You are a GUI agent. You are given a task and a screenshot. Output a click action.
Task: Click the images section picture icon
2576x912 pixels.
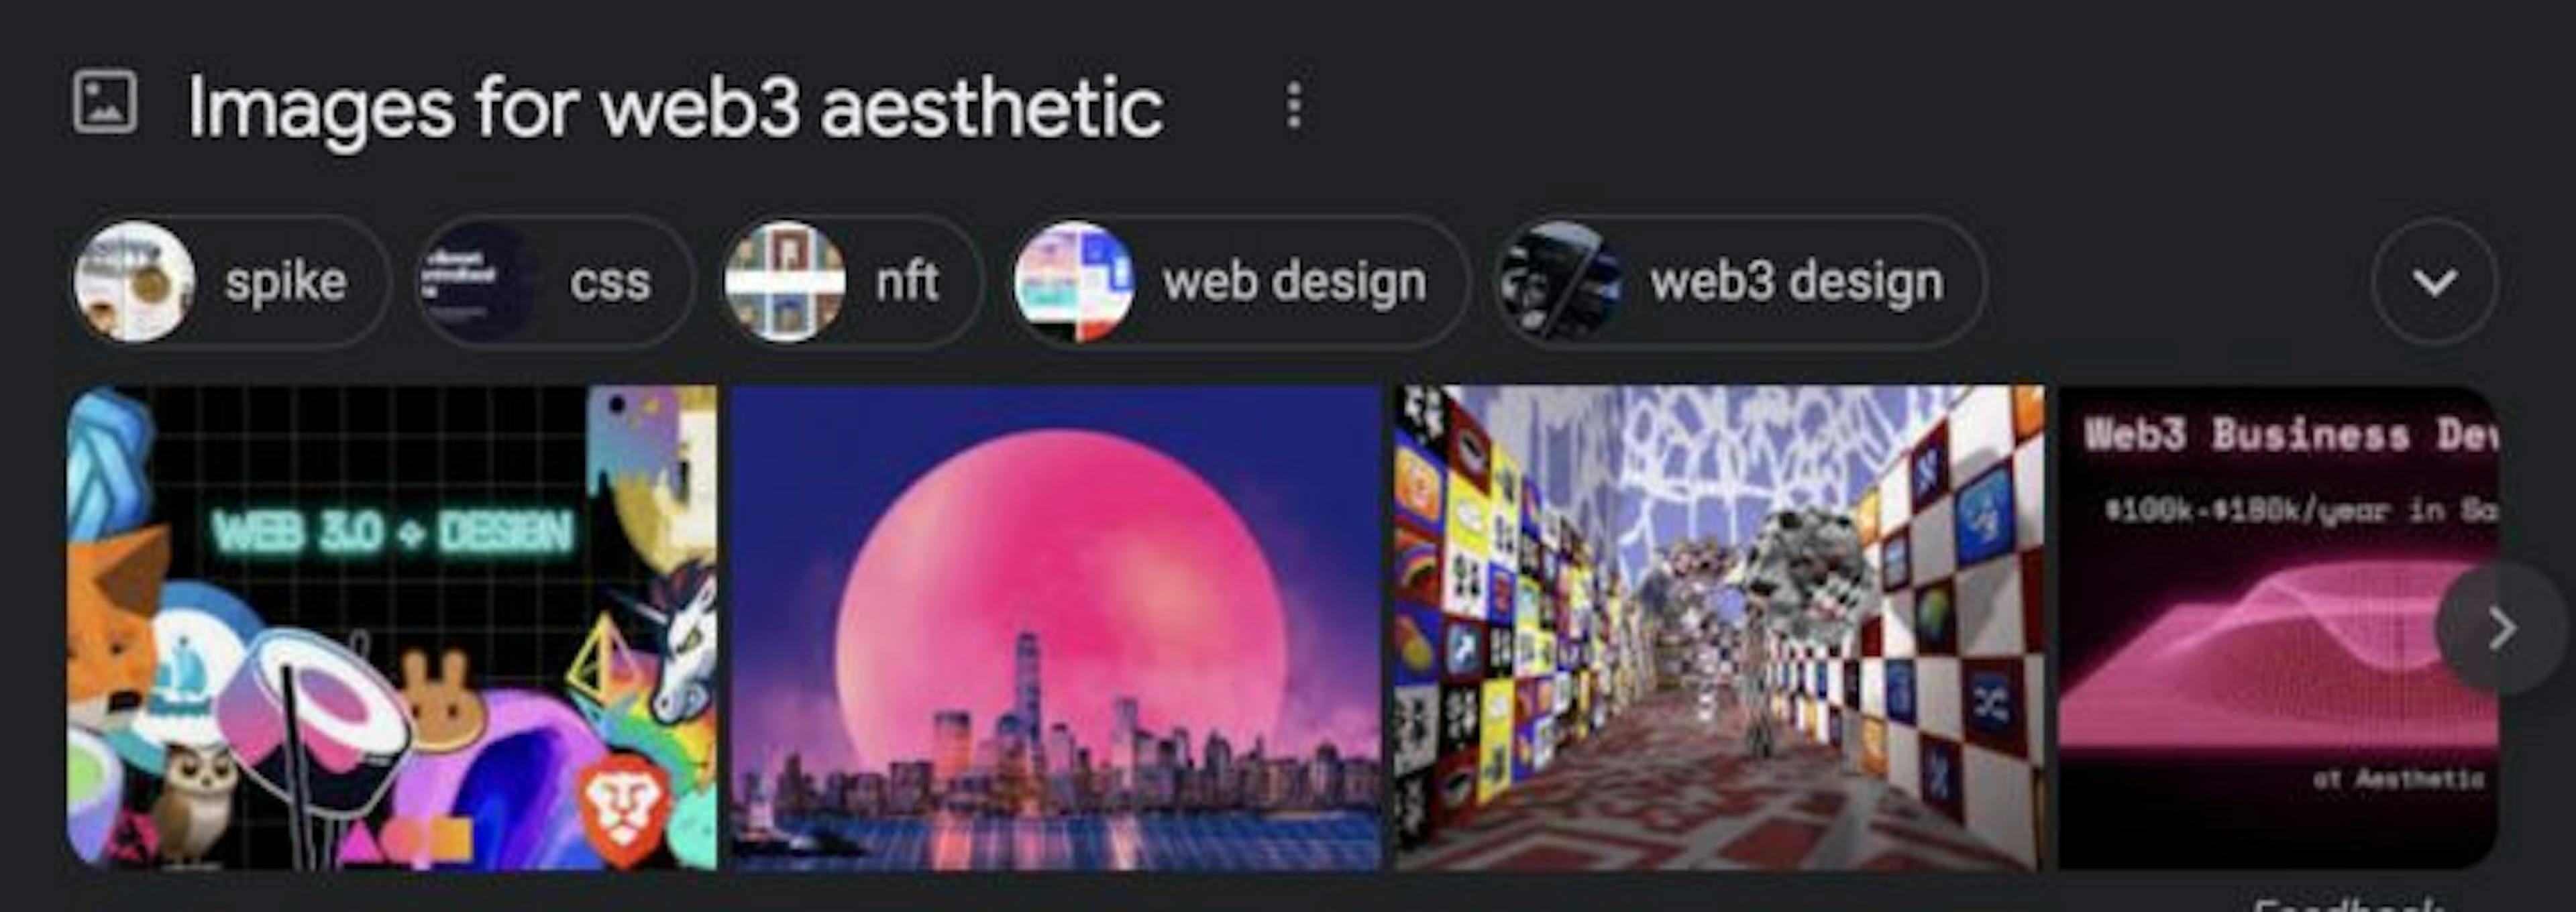pyautogui.click(x=104, y=102)
